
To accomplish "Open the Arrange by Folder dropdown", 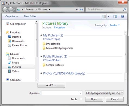I will click(x=115, y=25).
